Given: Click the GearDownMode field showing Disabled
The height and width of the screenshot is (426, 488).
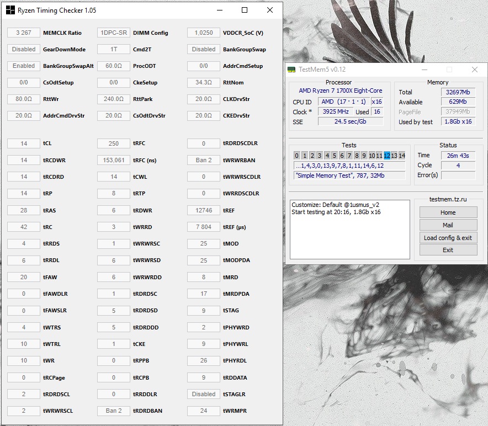Looking at the screenshot, I should pyautogui.click(x=24, y=49).
